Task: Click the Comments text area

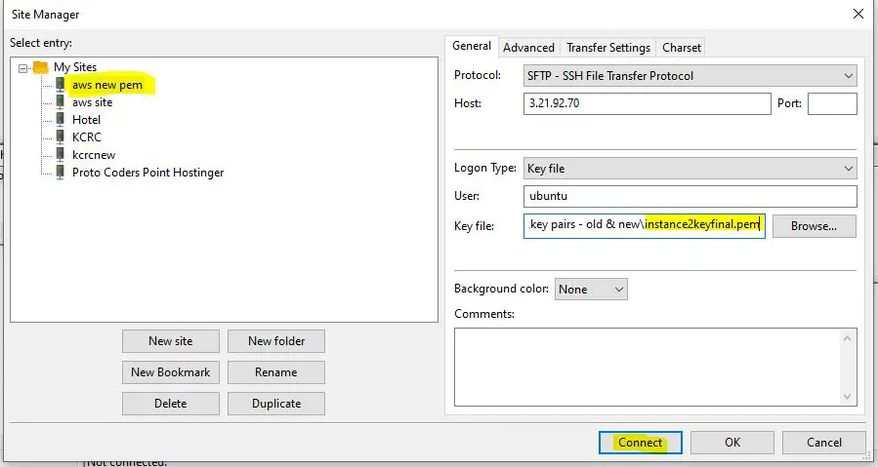Action: pyautogui.click(x=648, y=367)
